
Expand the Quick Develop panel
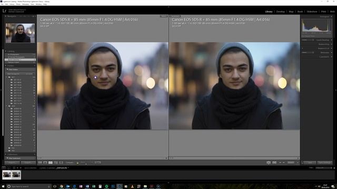pos(331,40)
